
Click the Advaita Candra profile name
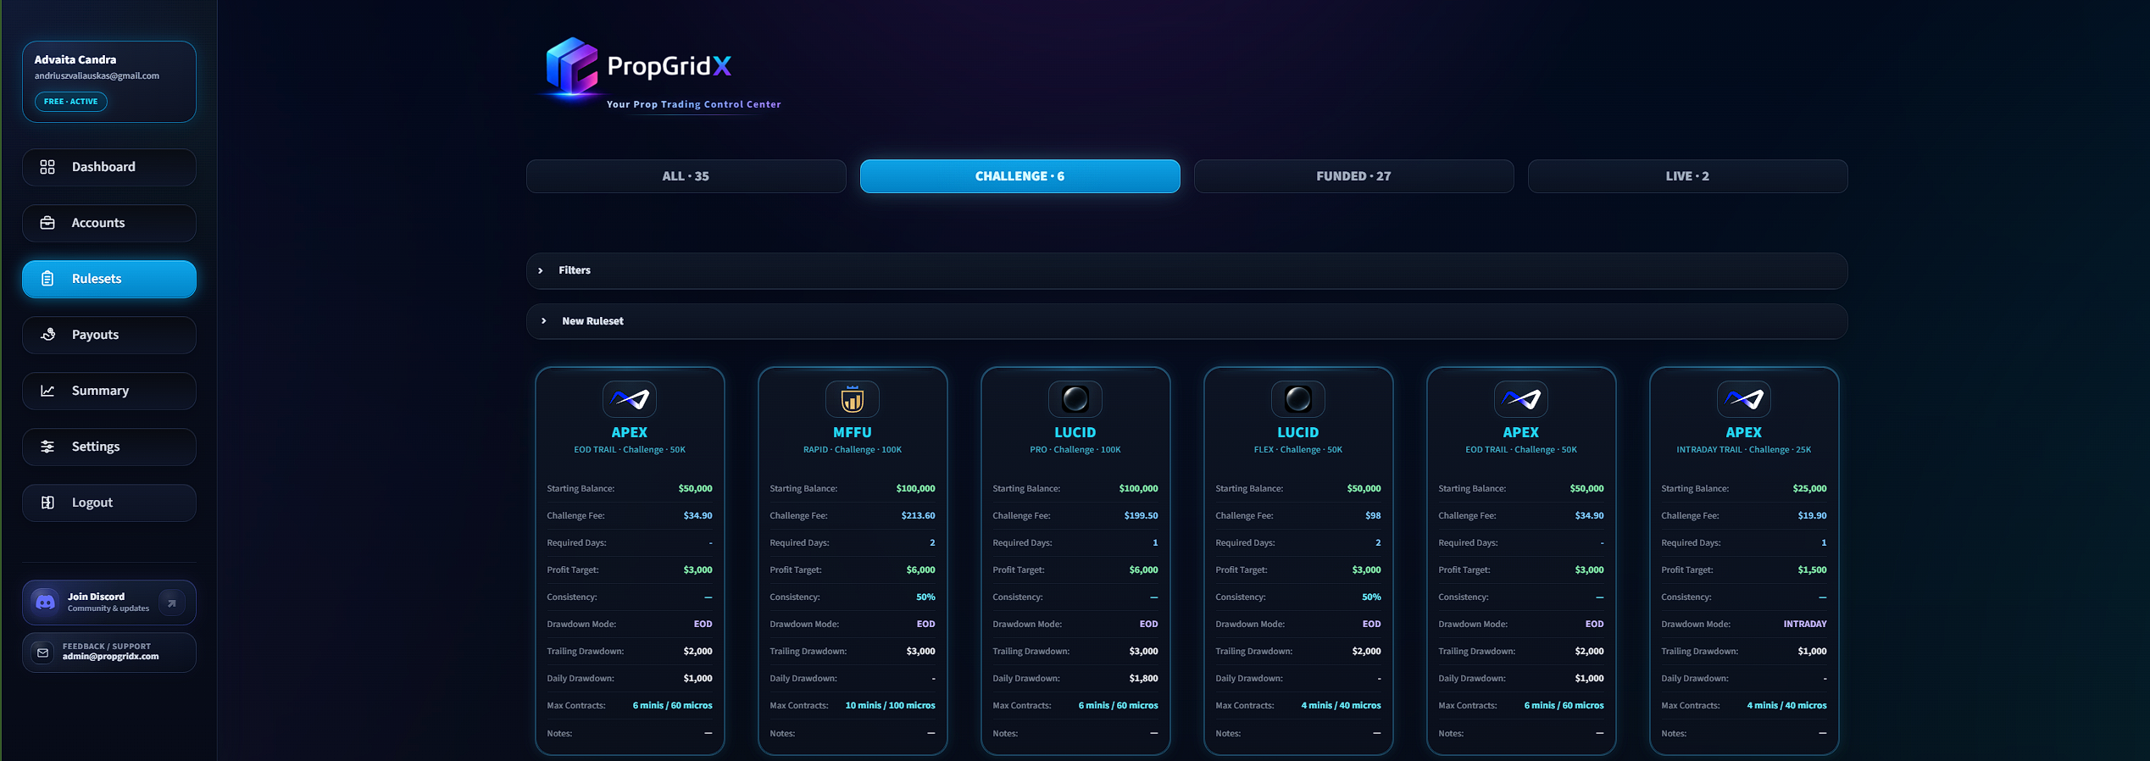[x=75, y=59]
